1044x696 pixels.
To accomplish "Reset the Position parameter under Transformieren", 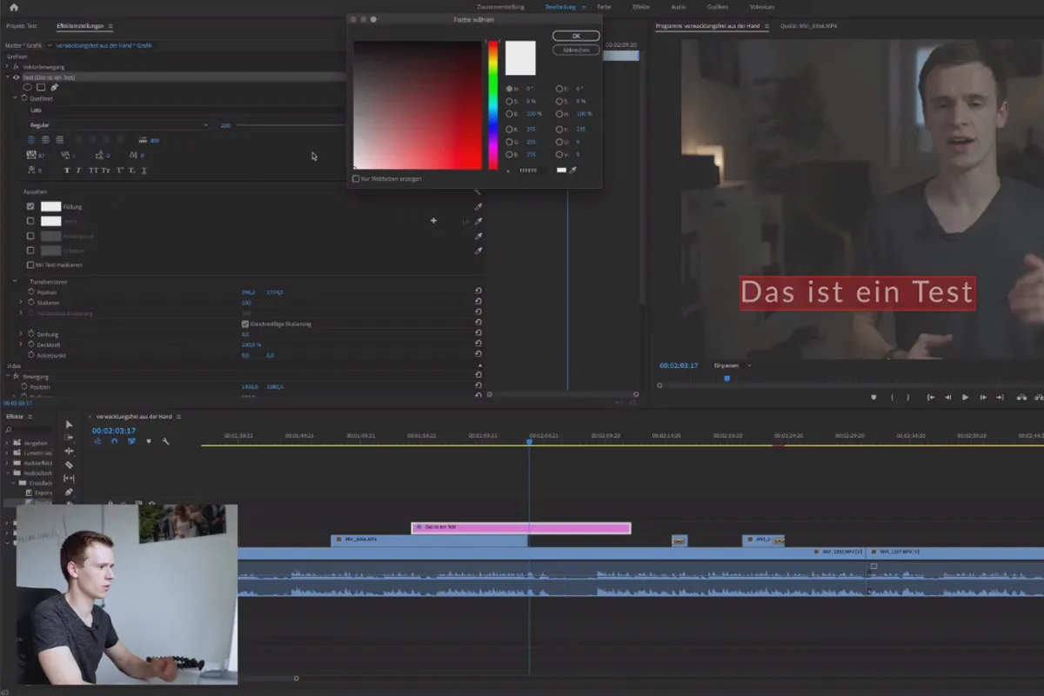I will 478,291.
